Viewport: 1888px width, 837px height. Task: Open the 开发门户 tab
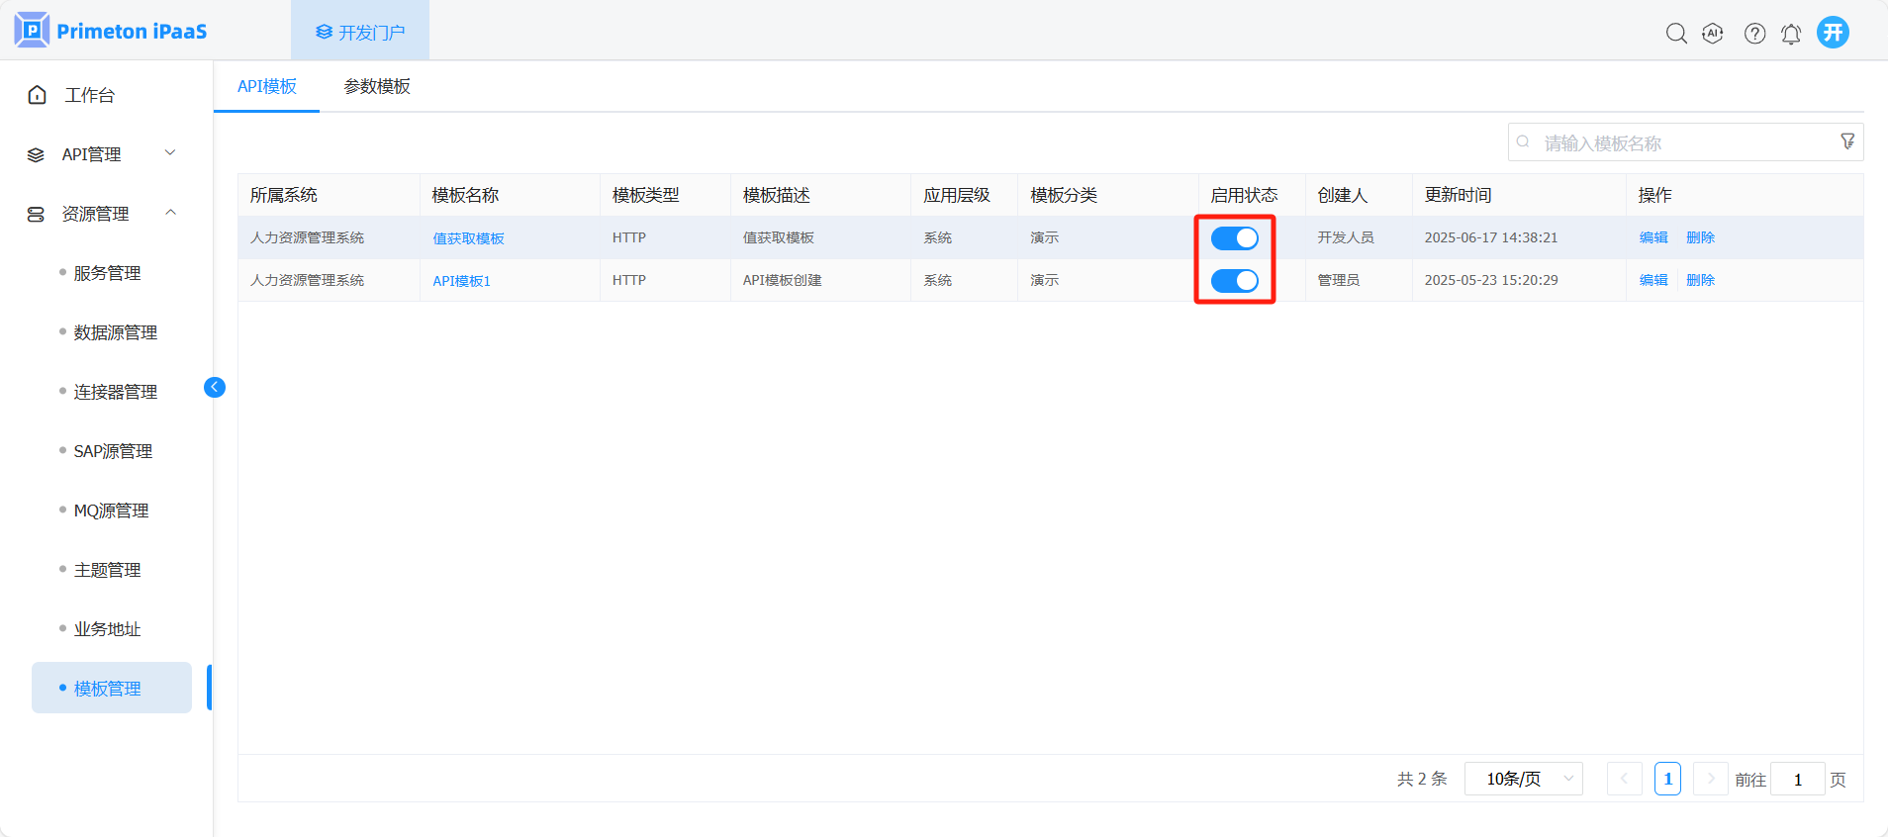pyautogui.click(x=360, y=33)
